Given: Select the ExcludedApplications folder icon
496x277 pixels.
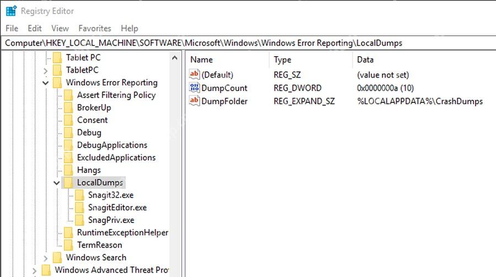Looking at the screenshot, I should point(68,157).
